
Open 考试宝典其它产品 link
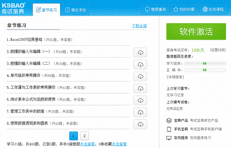pos(204,120)
